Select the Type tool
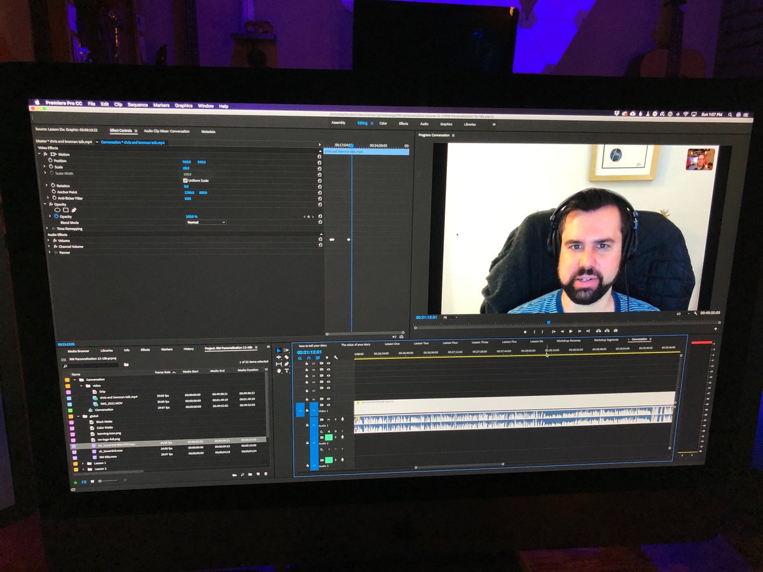Viewport: 763px width, 572px height. [x=287, y=371]
